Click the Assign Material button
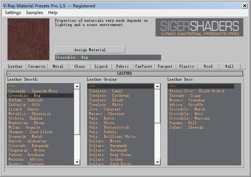Image resolution: width=251 pixels, height=177 pixels. click(90, 50)
